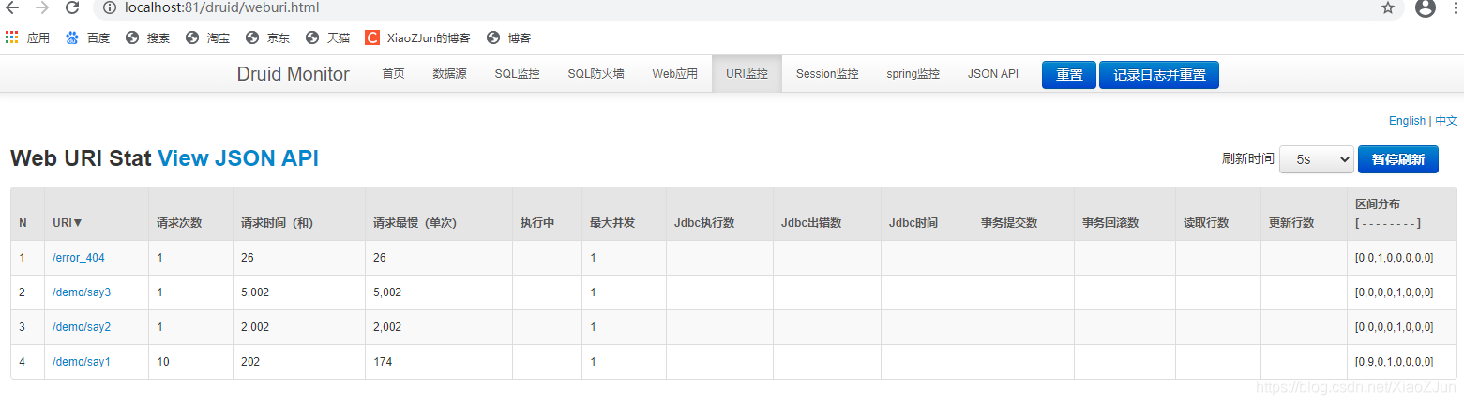
Task: Open the 淘宝 bookmark
Action: pyautogui.click(x=207, y=38)
